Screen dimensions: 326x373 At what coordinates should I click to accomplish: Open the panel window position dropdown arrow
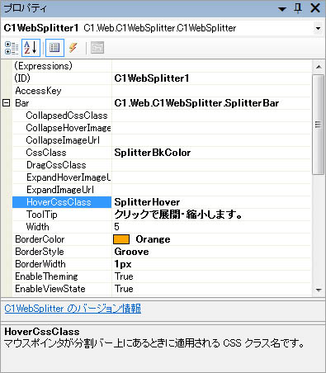coord(282,9)
